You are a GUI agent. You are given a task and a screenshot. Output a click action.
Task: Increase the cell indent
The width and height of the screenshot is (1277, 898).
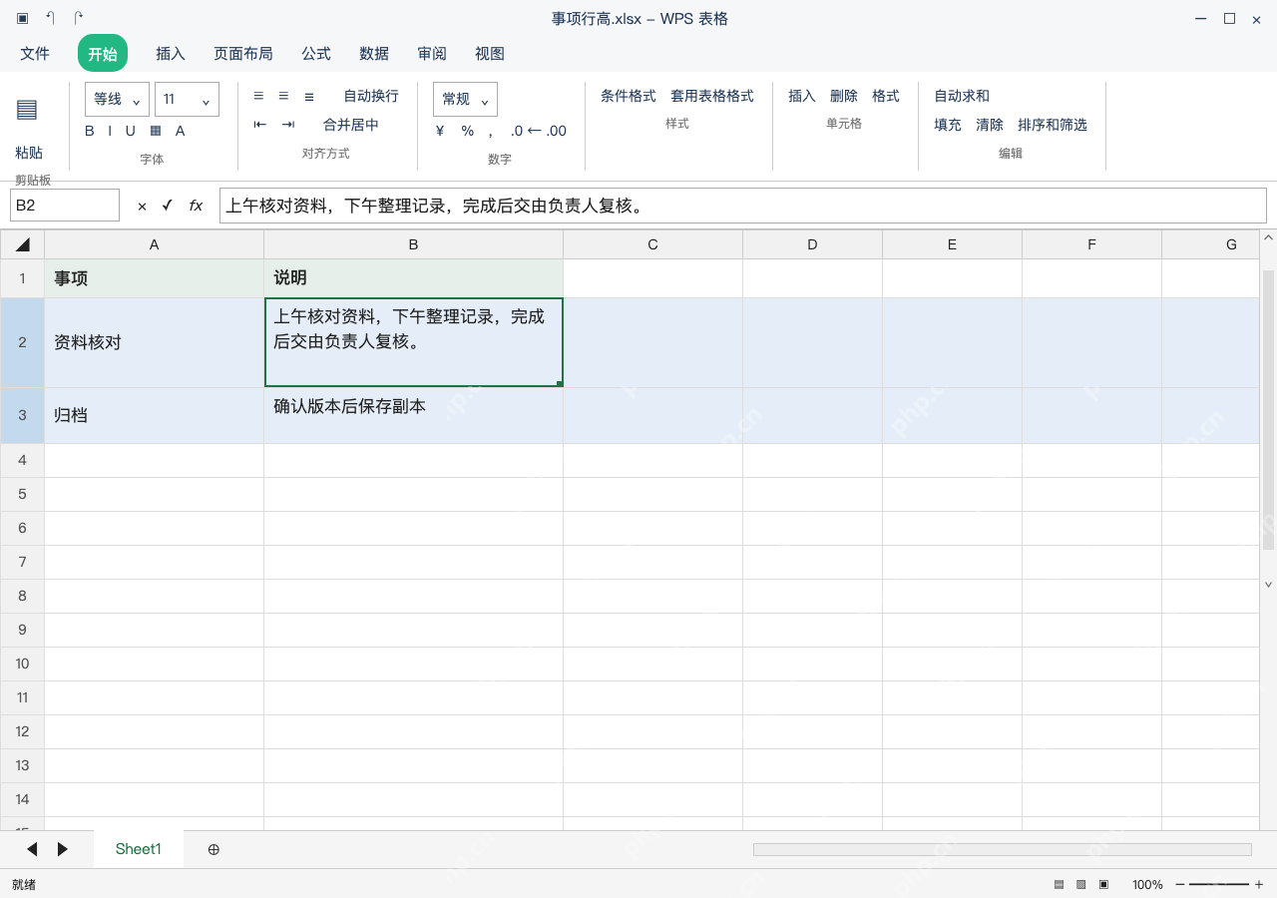tap(288, 125)
